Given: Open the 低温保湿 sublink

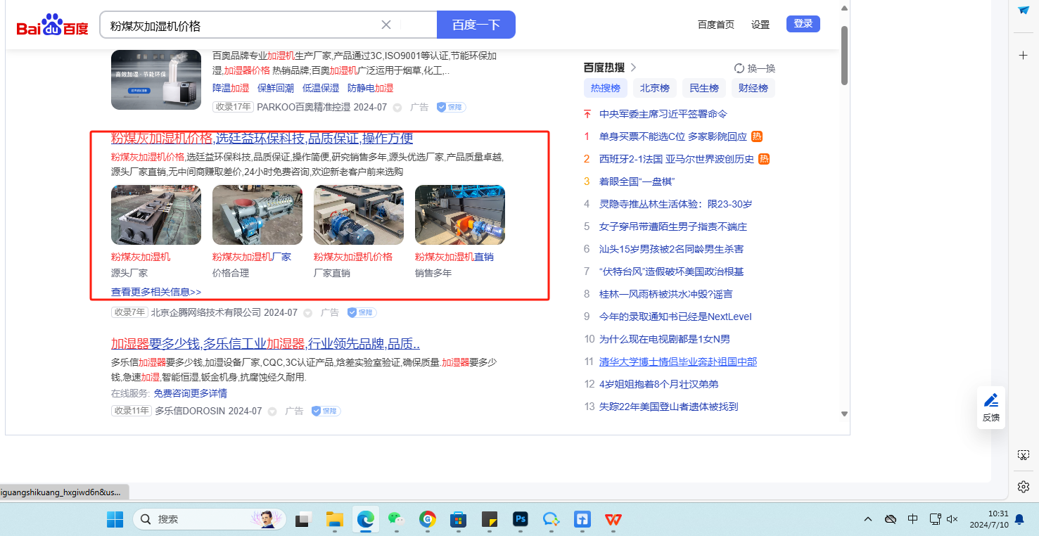Looking at the screenshot, I should coord(321,88).
